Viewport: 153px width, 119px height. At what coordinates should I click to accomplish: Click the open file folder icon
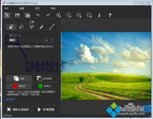tap(7, 15)
